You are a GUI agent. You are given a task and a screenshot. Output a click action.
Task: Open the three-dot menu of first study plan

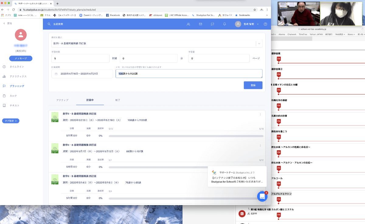(x=260, y=115)
